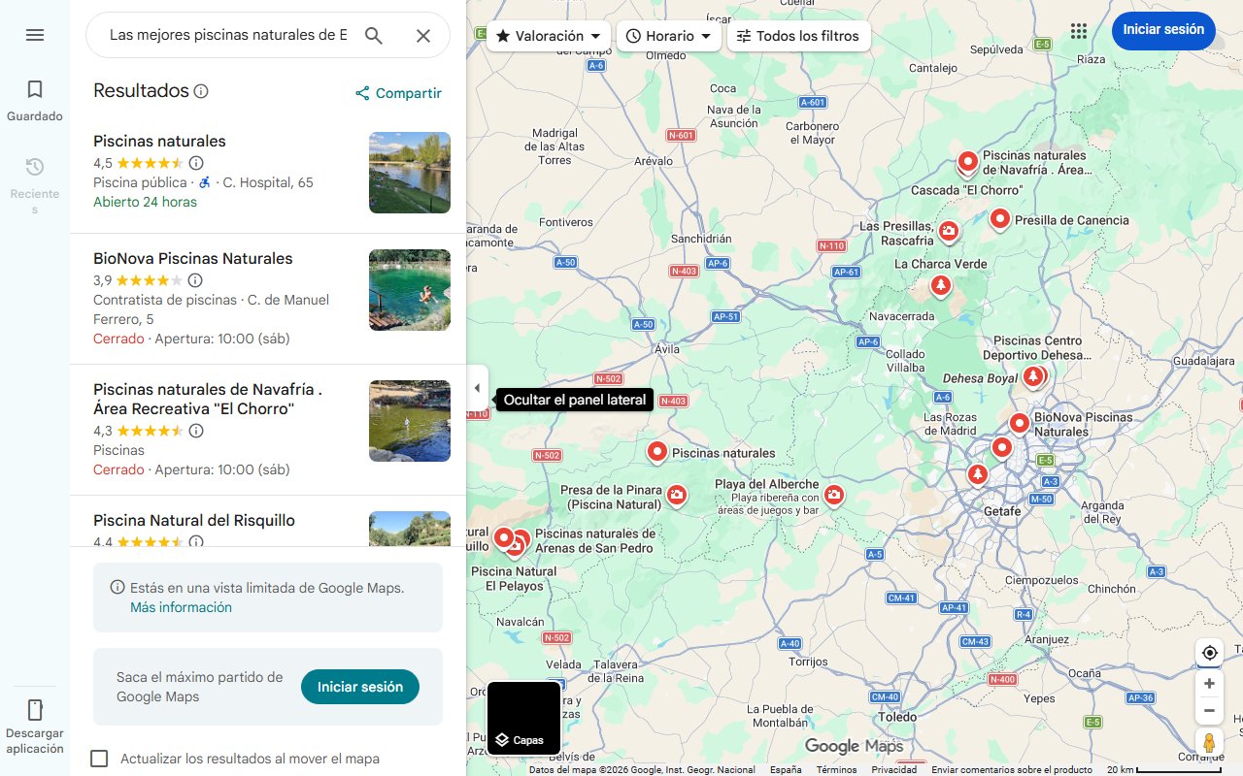Open Guardado saved places
This screenshot has width=1243, height=776.
tap(35, 101)
